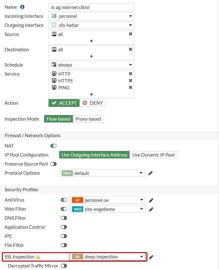Add a new Source entry with plus

point(91,41)
